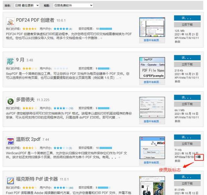This screenshot has height=195, width=207.
Task: Open the 多普德夫 title link
Action: click(25, 100)
